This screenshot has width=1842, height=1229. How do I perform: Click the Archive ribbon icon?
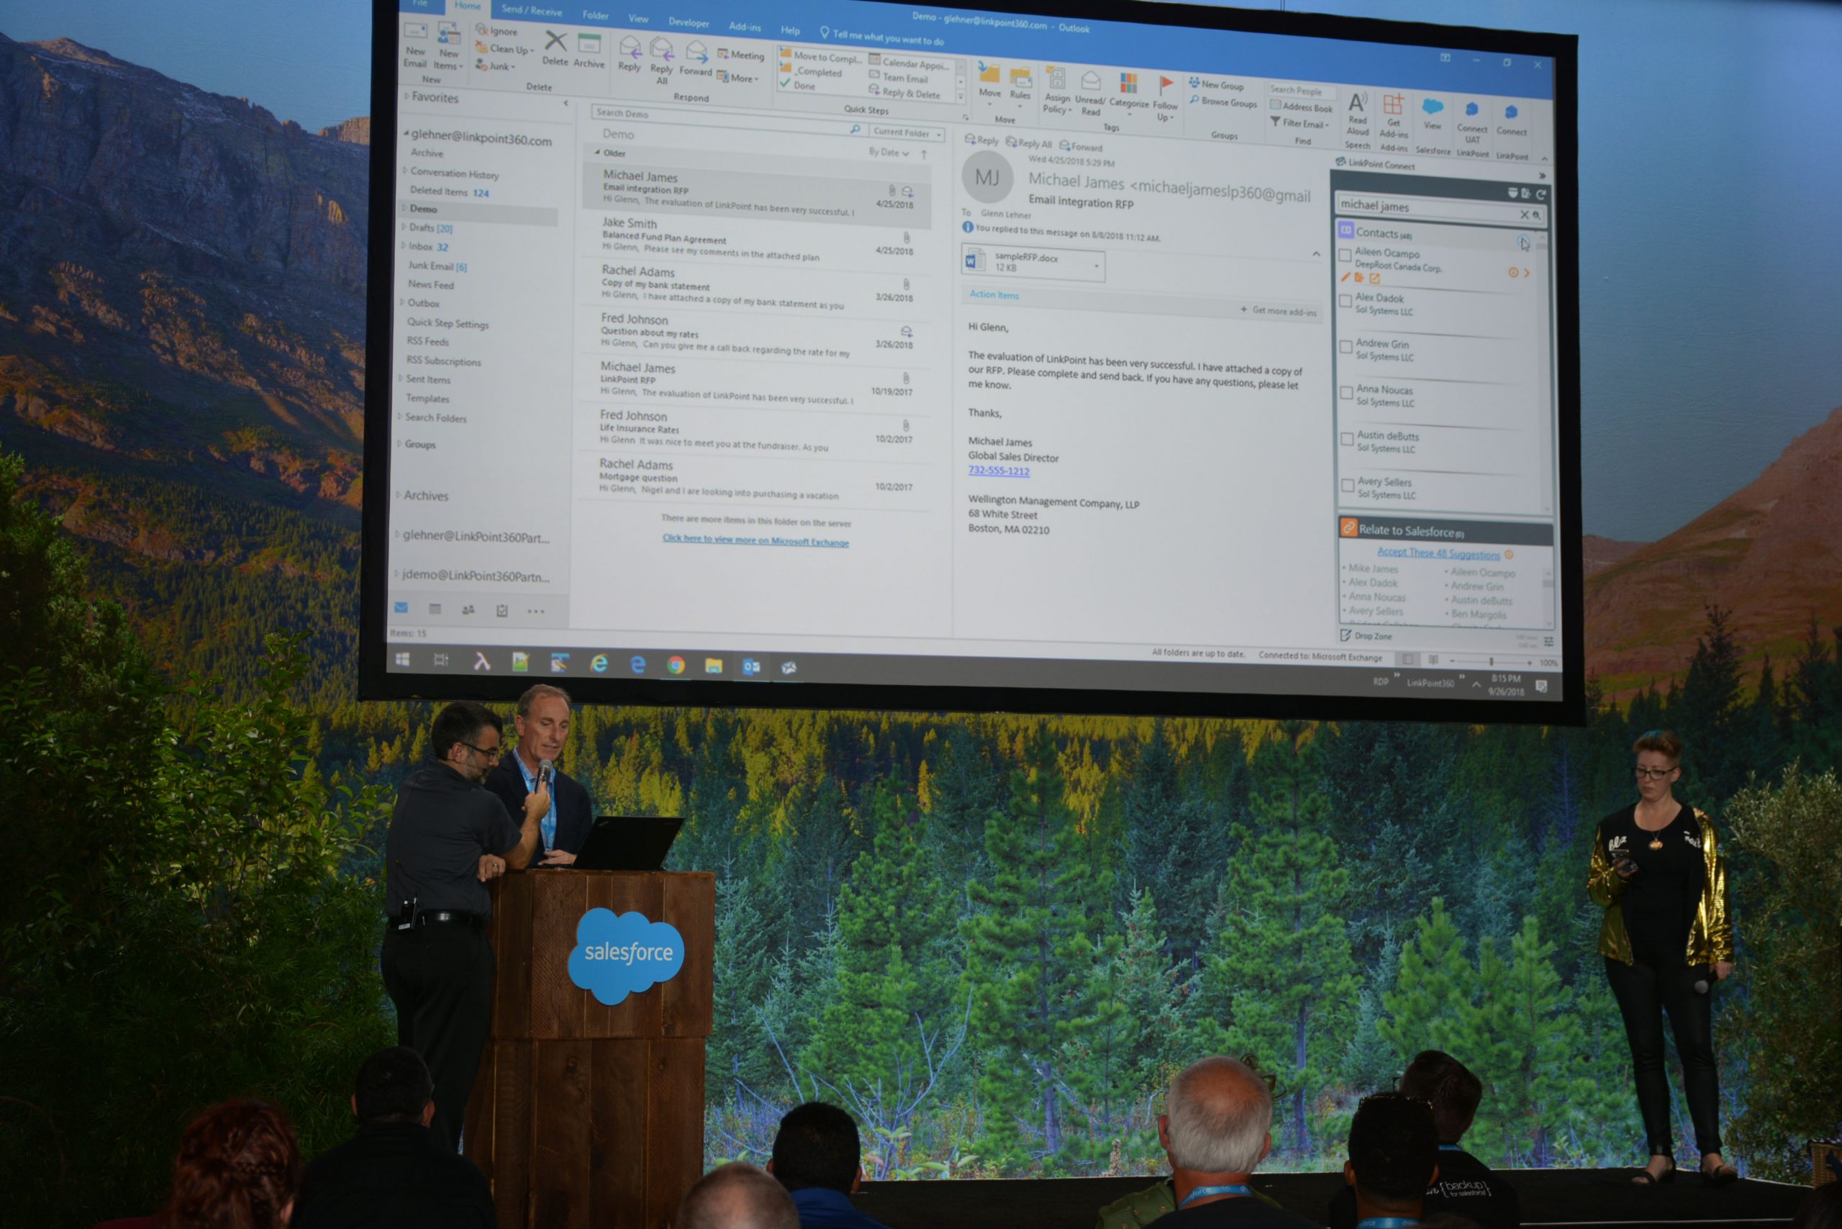(589, 45)
